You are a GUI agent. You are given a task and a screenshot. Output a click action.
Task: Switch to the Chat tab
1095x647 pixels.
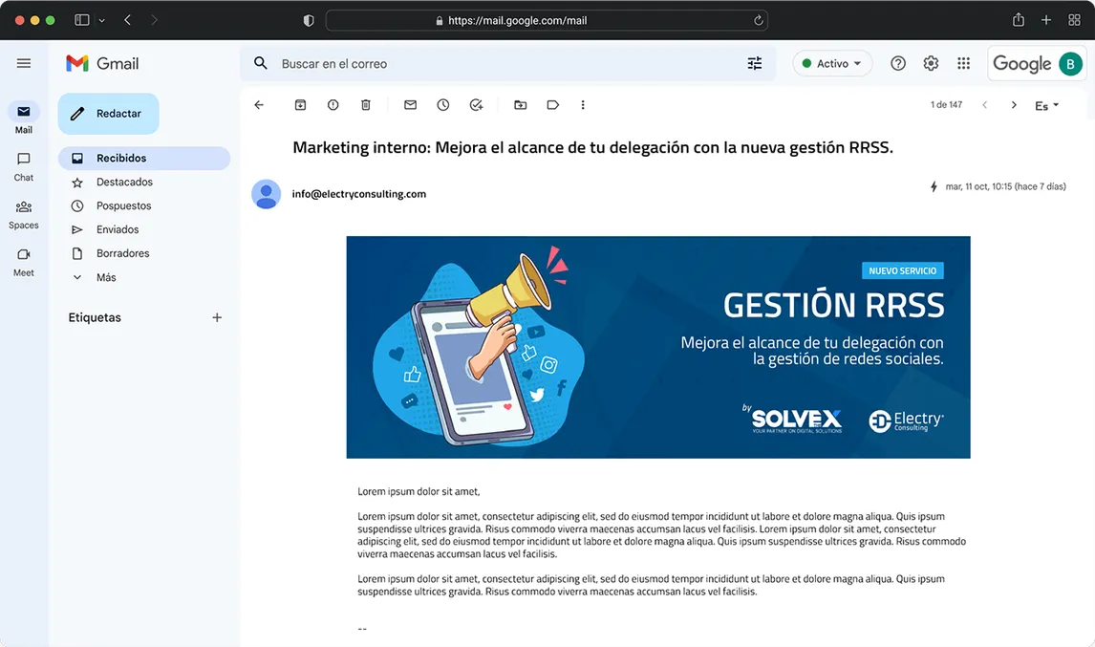tap(24, 165)
